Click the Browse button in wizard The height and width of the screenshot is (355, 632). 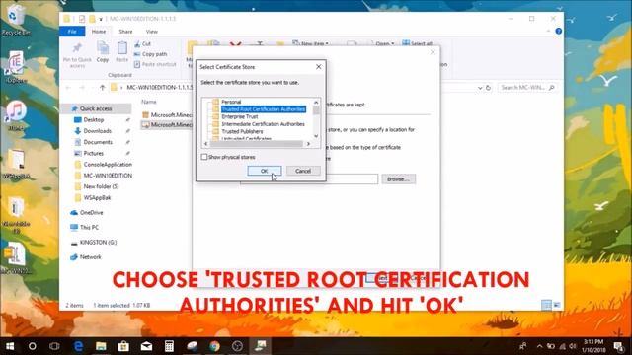(x=398, y=179)
